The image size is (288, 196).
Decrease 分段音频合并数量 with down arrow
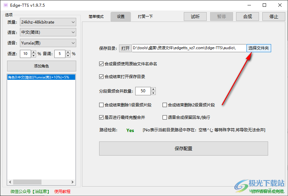tap(153, 93)
